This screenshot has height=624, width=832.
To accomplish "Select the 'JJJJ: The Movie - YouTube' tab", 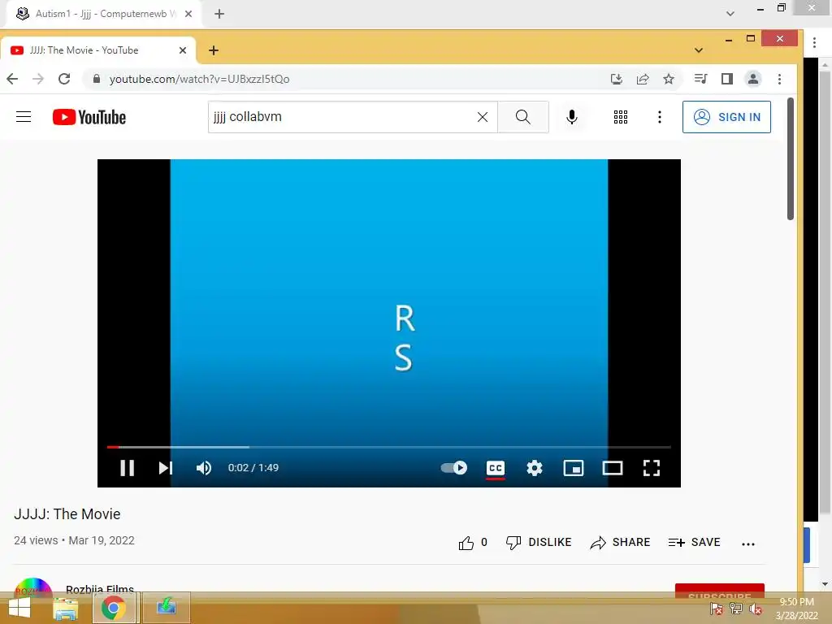I will (98, 50).
